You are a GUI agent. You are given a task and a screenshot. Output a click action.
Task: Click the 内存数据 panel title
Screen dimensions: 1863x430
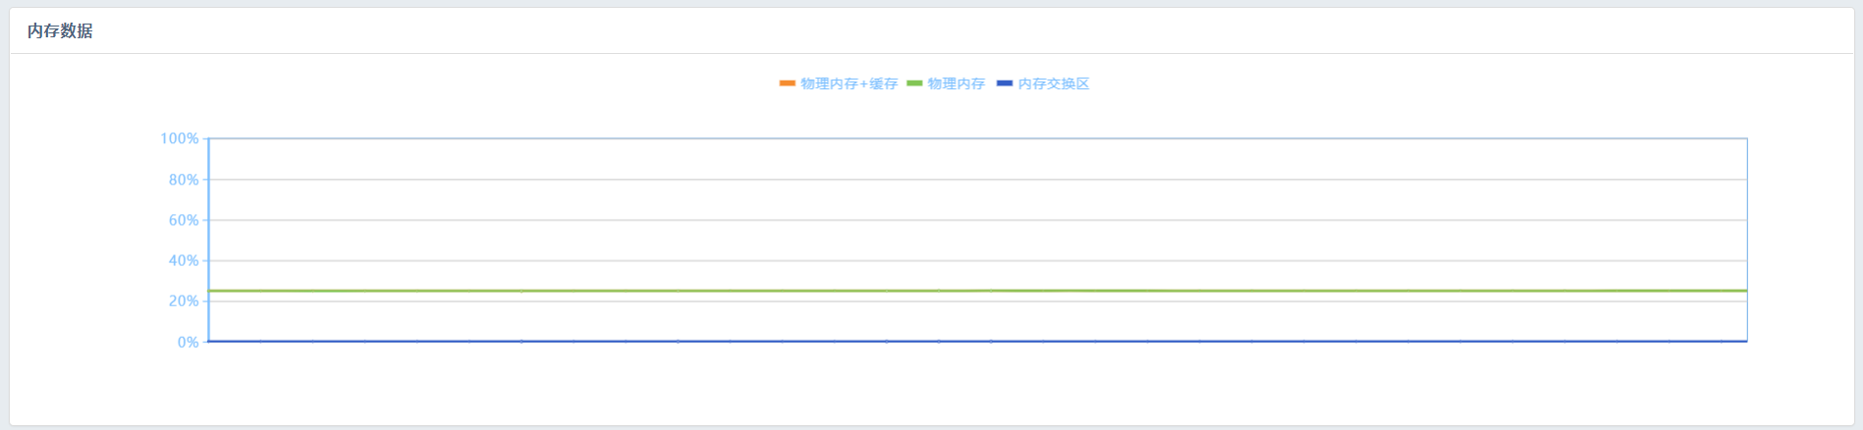(60, 30)
